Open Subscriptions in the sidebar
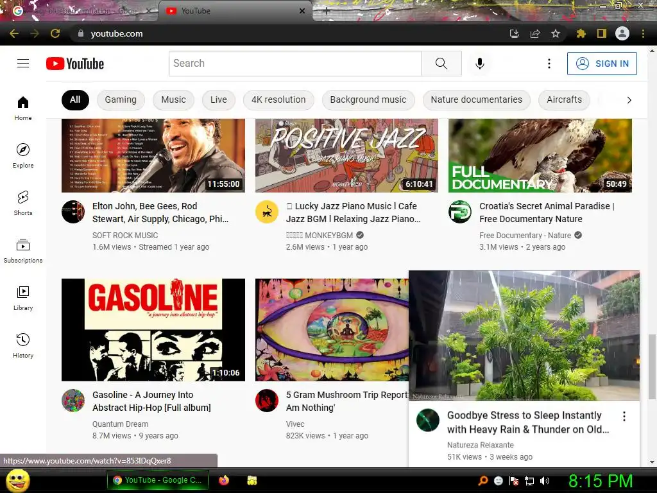Screen dimensions: 657x493 tap(23, 251)
